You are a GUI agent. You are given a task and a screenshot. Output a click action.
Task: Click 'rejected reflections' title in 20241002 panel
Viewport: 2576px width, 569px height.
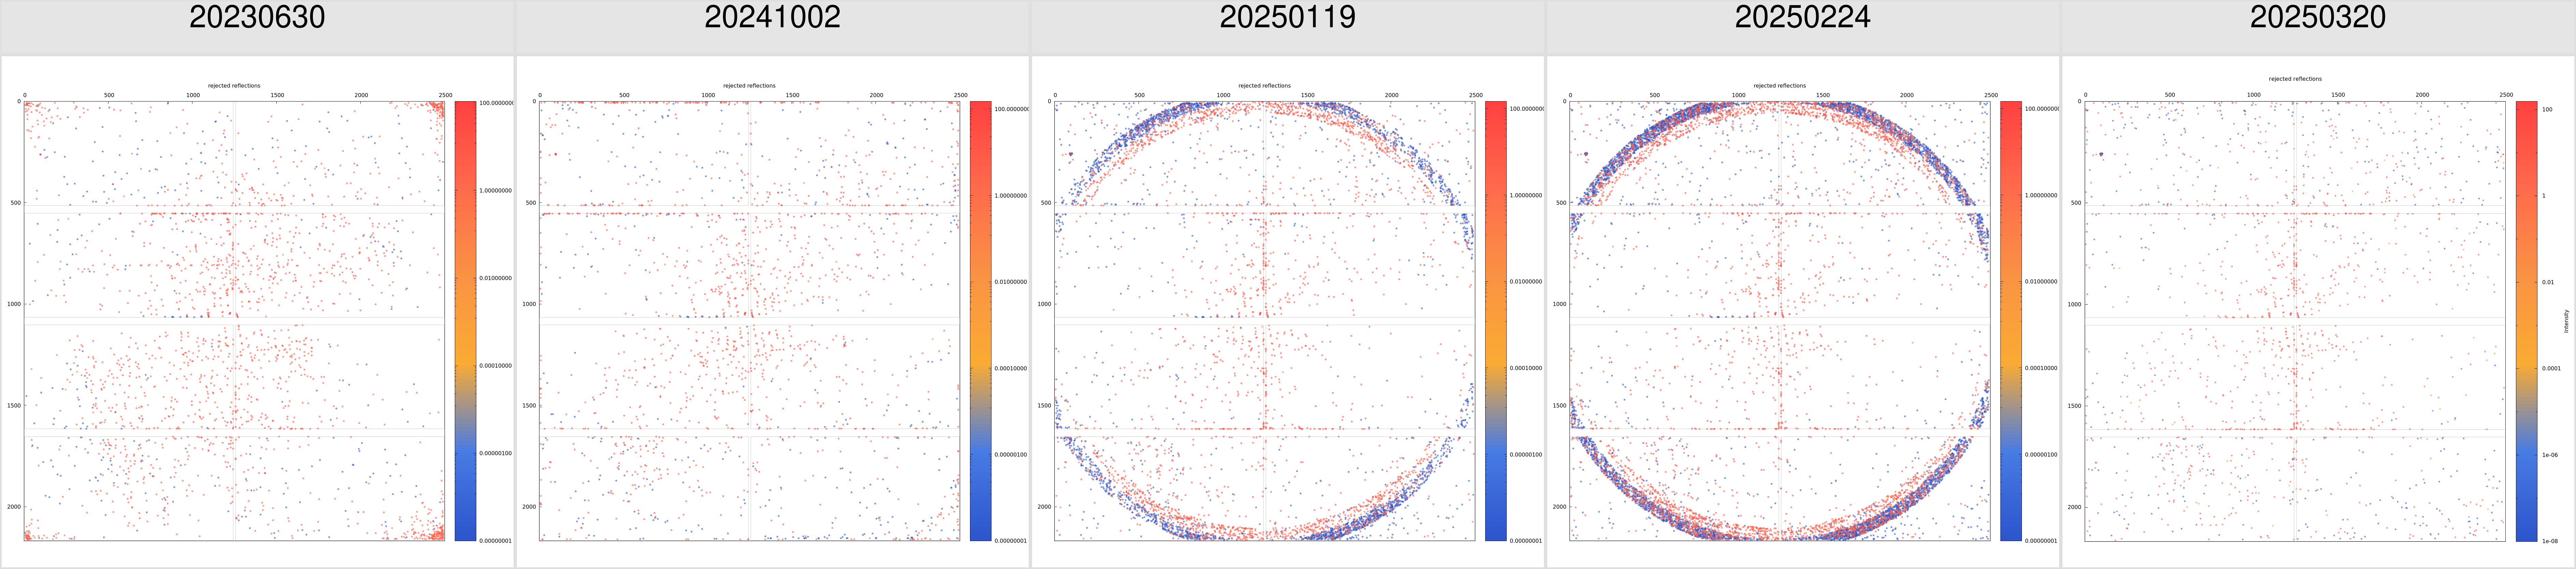click(749, 86)
